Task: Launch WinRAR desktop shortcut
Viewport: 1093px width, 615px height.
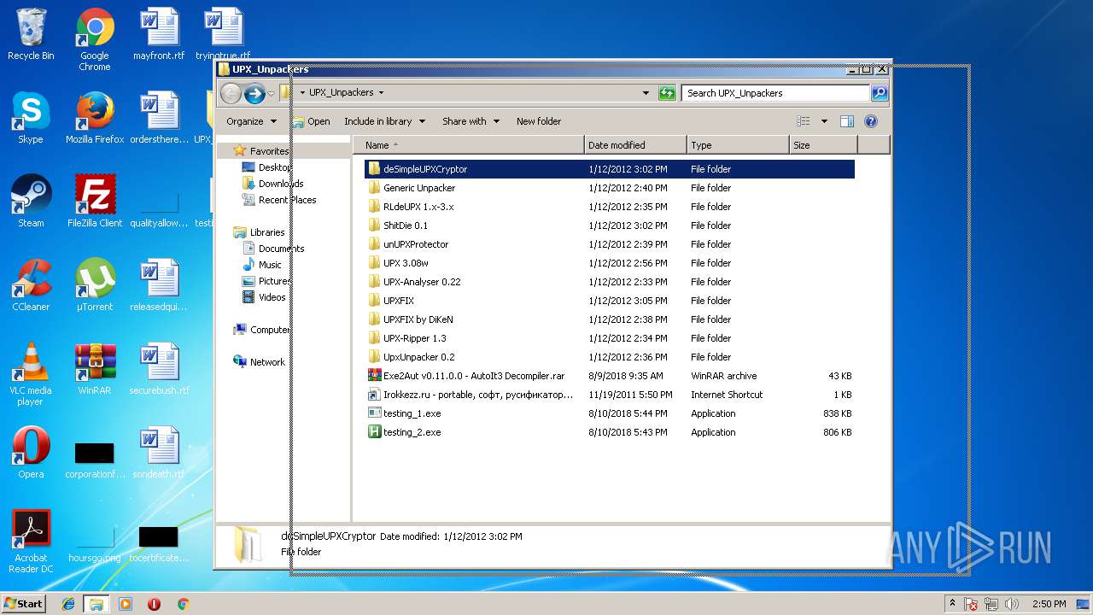Action: 95,369
